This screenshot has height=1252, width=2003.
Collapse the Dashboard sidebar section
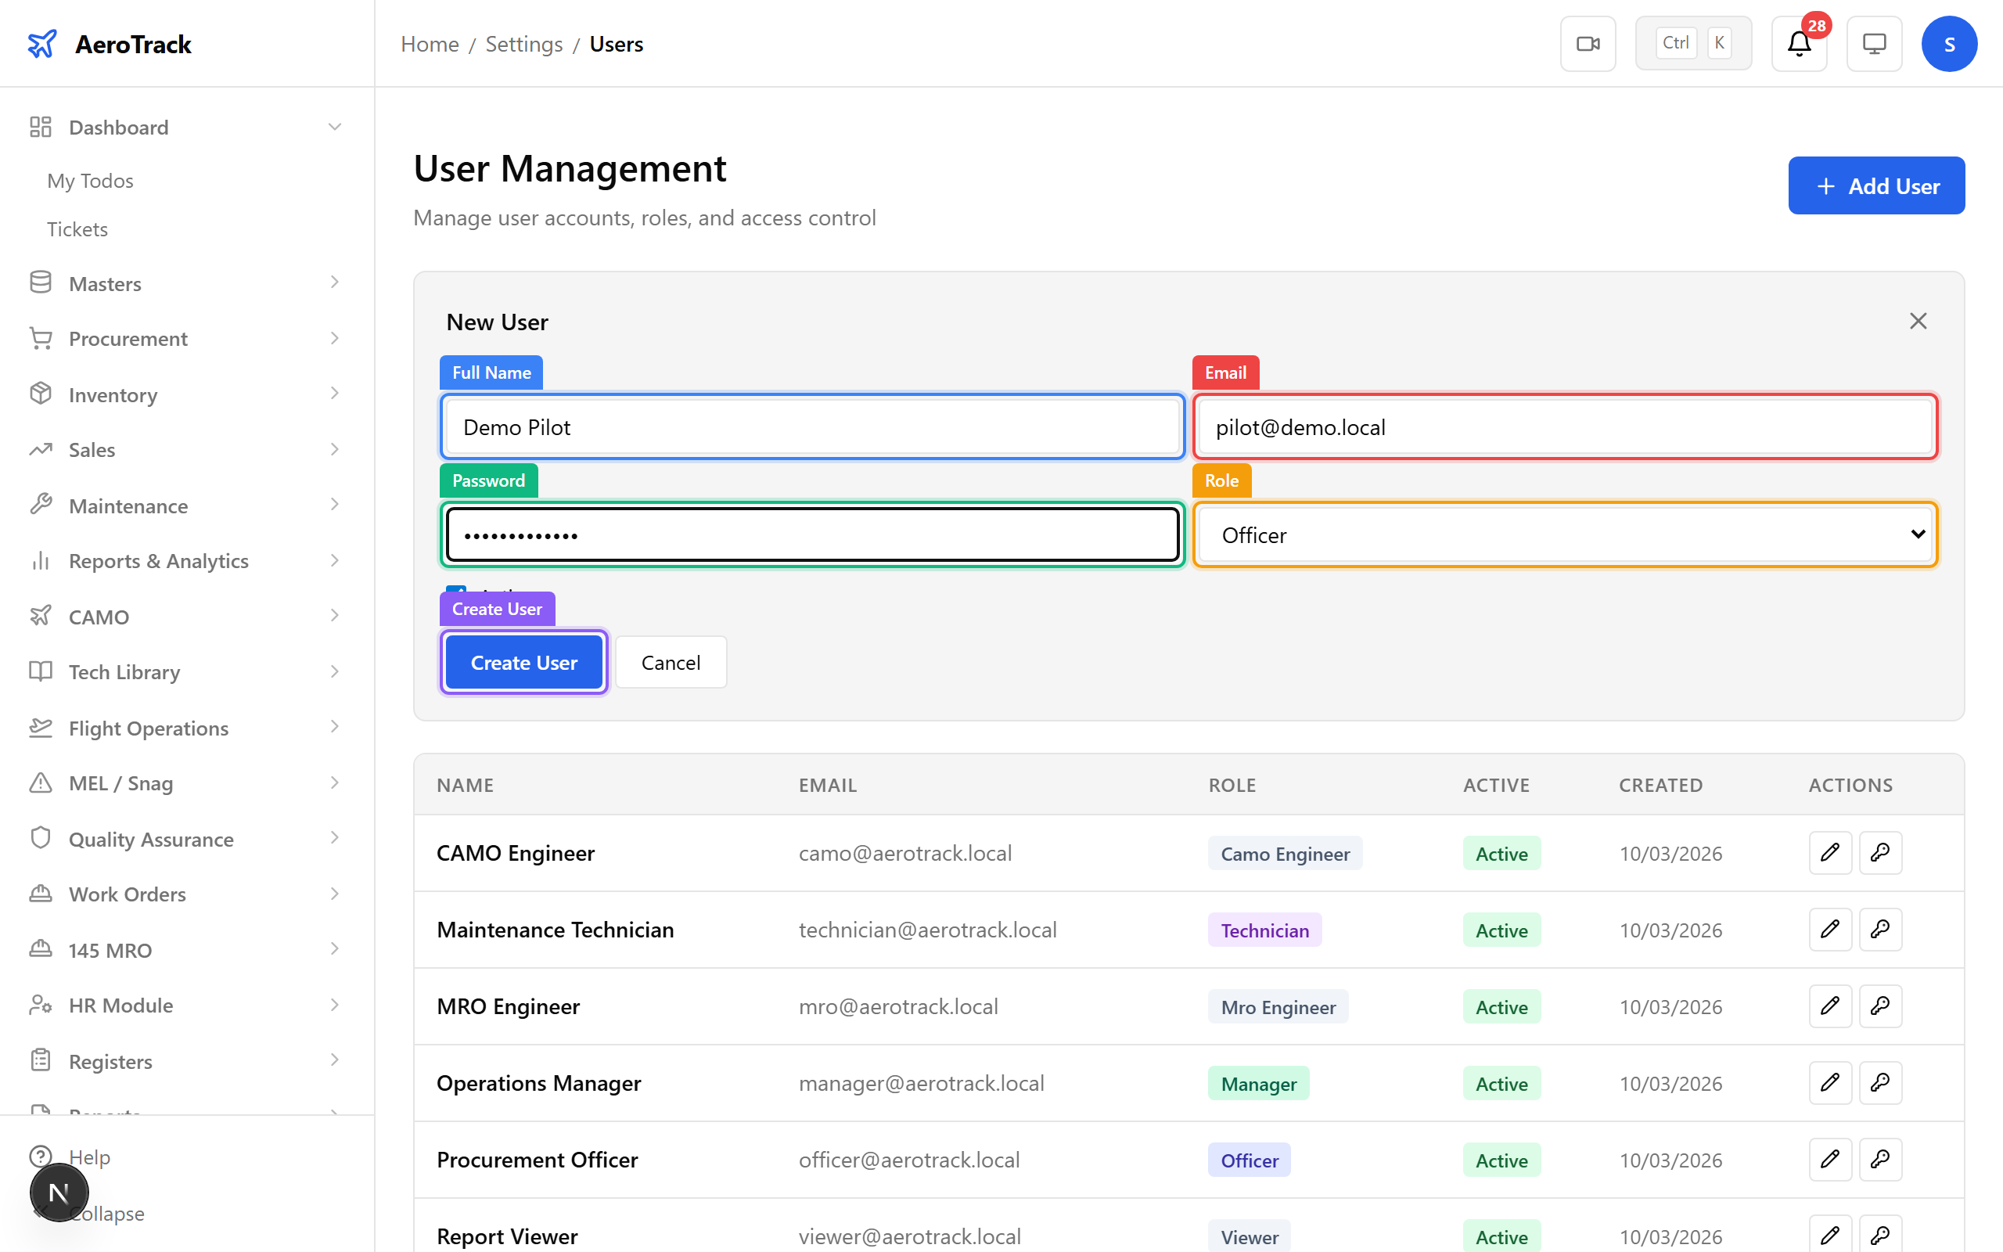(334, 126)
